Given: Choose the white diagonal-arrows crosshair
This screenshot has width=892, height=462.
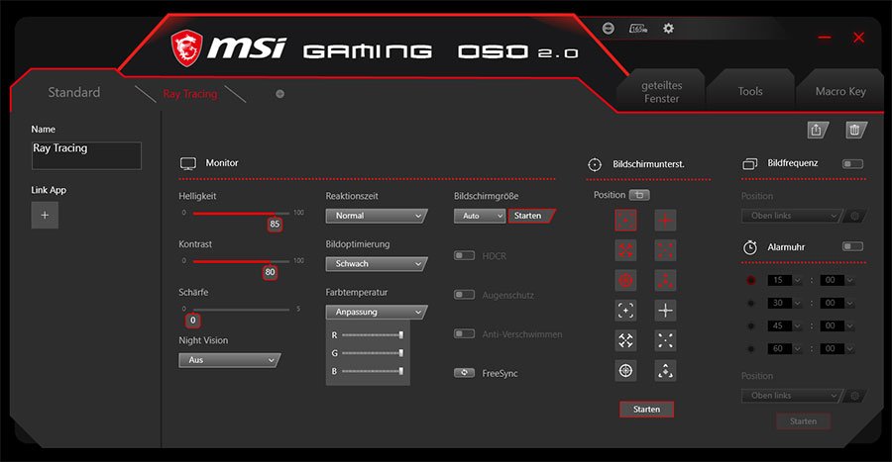Looking at the screenshot, I should coord(625,340).
